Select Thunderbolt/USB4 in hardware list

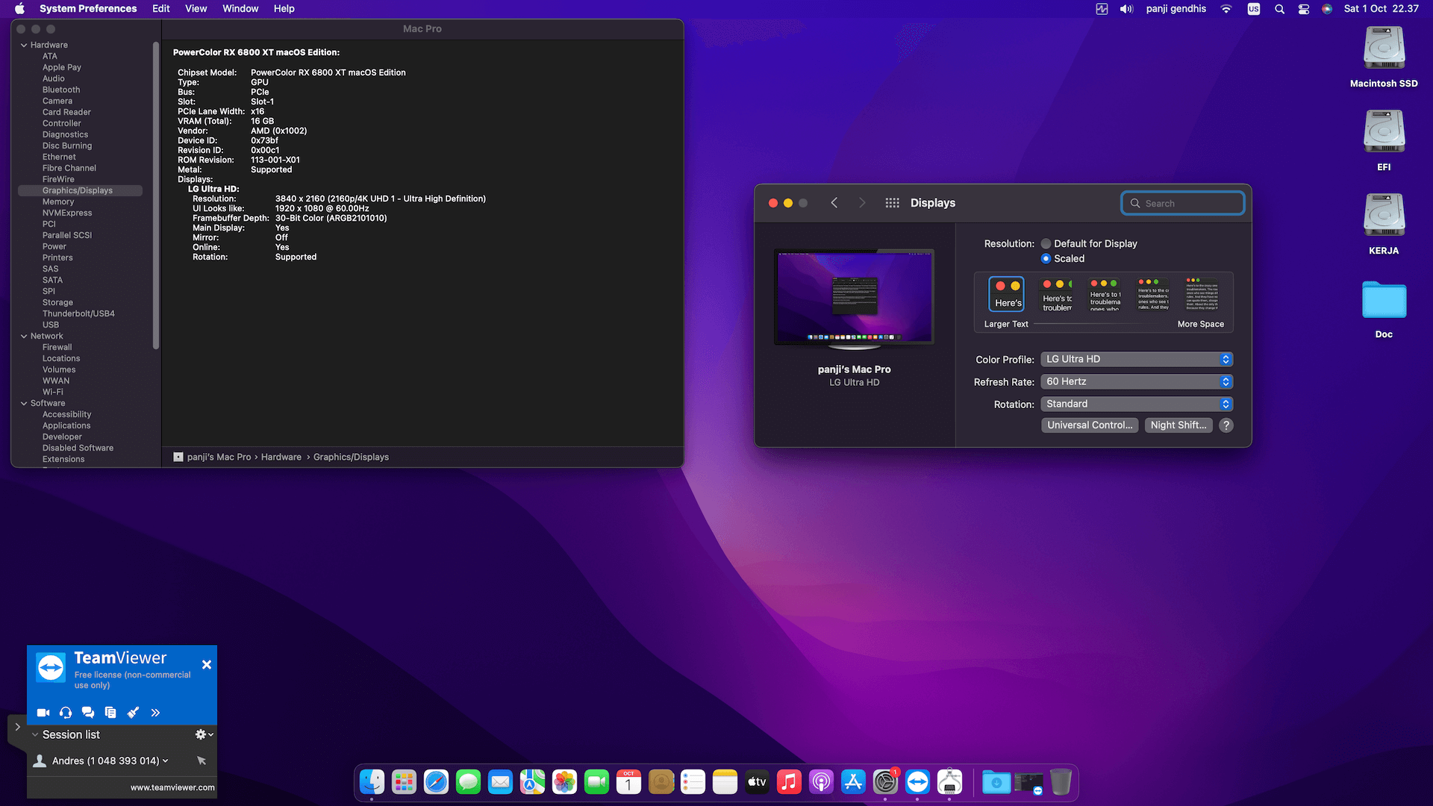[78, 313]
